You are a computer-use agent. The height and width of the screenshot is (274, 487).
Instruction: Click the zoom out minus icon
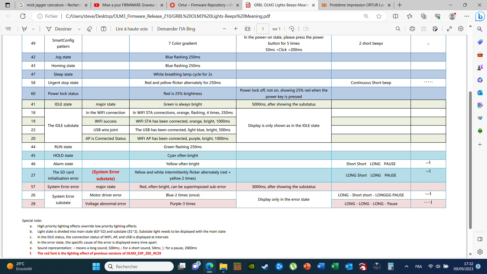pyautogui.click(x=224, y=29)
